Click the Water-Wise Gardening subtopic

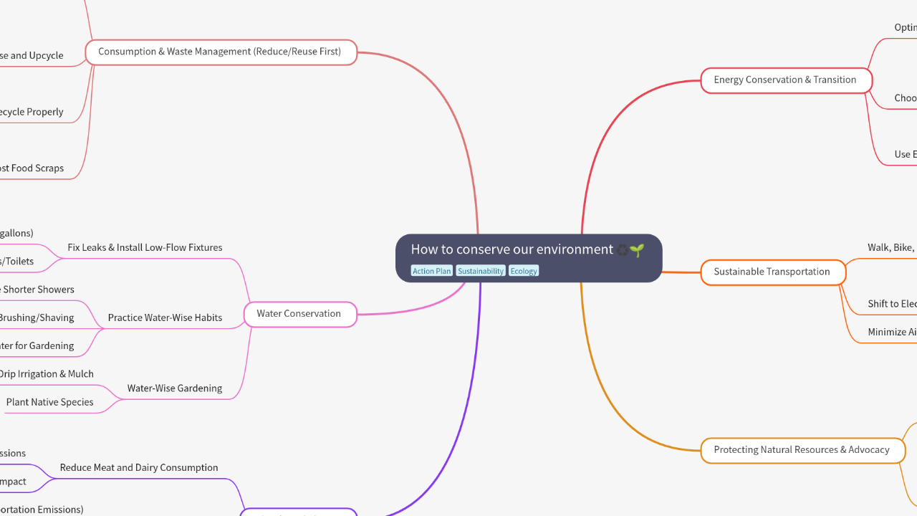point(175,388)
